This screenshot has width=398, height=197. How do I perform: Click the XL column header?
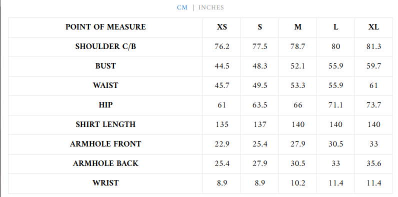tap(373, 27)
